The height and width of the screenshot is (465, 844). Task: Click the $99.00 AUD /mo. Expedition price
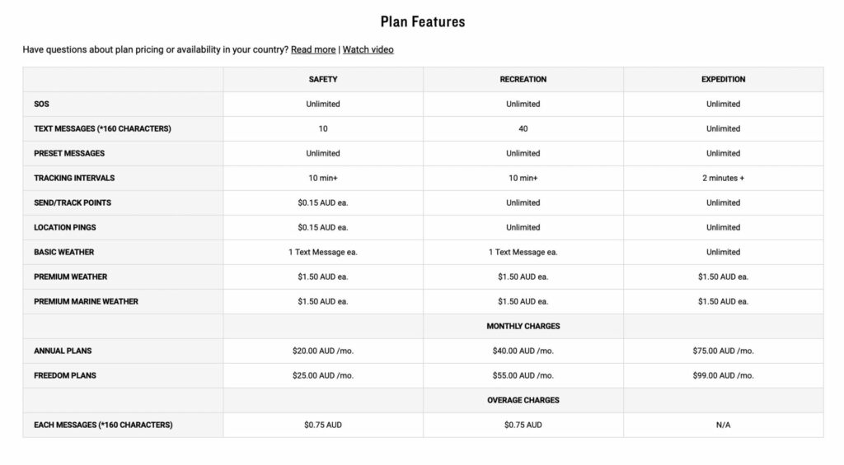point(723,376)
